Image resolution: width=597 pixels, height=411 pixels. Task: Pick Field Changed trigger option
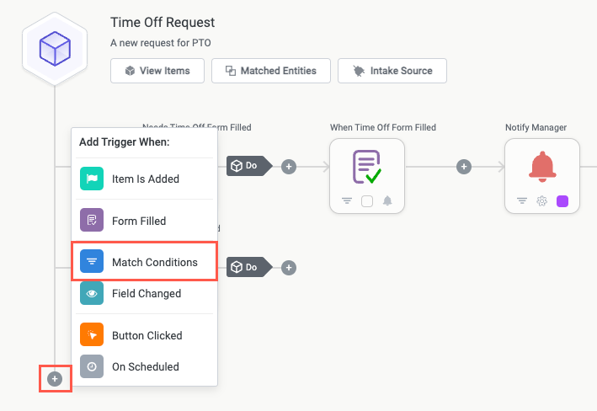(x=144, y=293)
